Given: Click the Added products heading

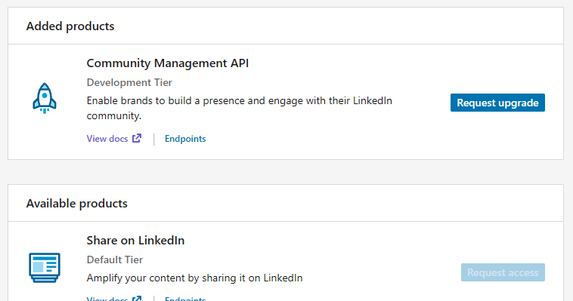Looking at the screenshot, I should point(70,26).
